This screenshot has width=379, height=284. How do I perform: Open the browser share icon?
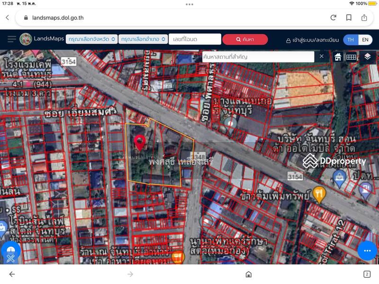coord(364,18)
